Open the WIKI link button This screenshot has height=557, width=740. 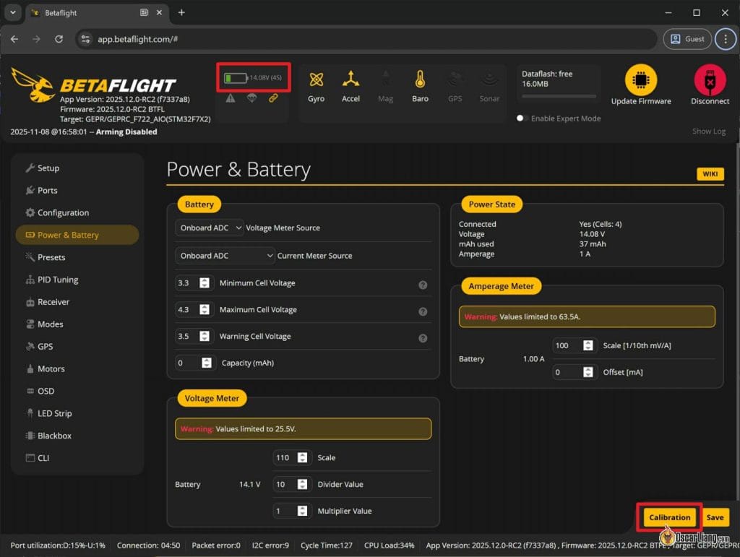[x=710, y=174]
